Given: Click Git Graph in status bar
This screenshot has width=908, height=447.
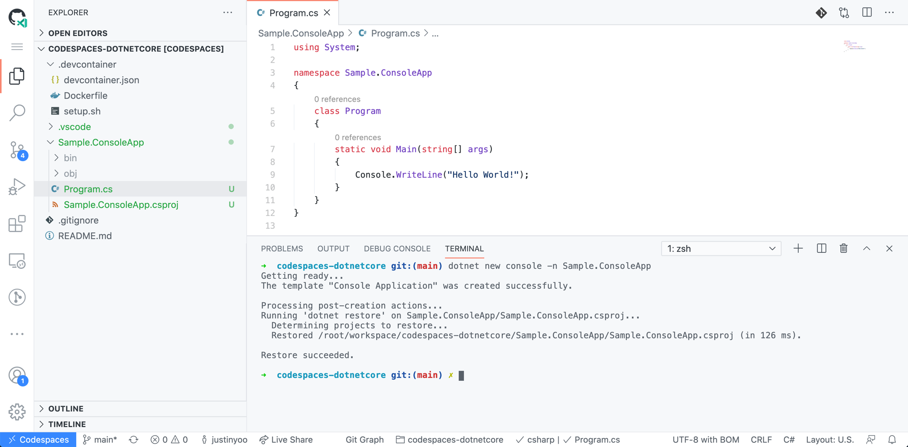Looking at the screenshot, I should point(365,439).
